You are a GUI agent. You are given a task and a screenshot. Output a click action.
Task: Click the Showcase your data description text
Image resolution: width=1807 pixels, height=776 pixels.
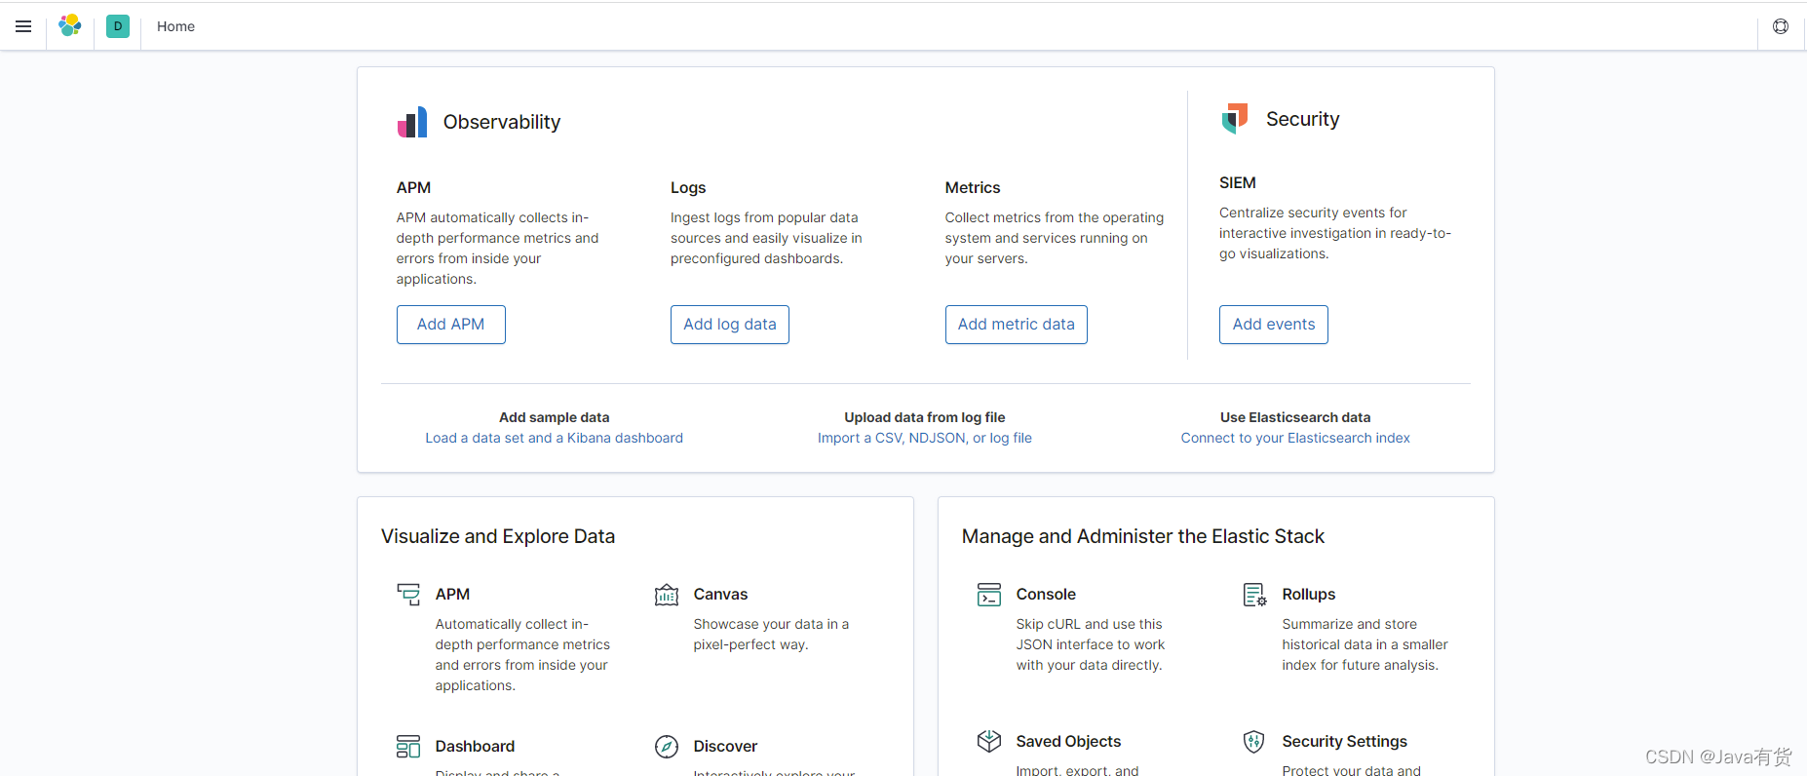point(771,635)
